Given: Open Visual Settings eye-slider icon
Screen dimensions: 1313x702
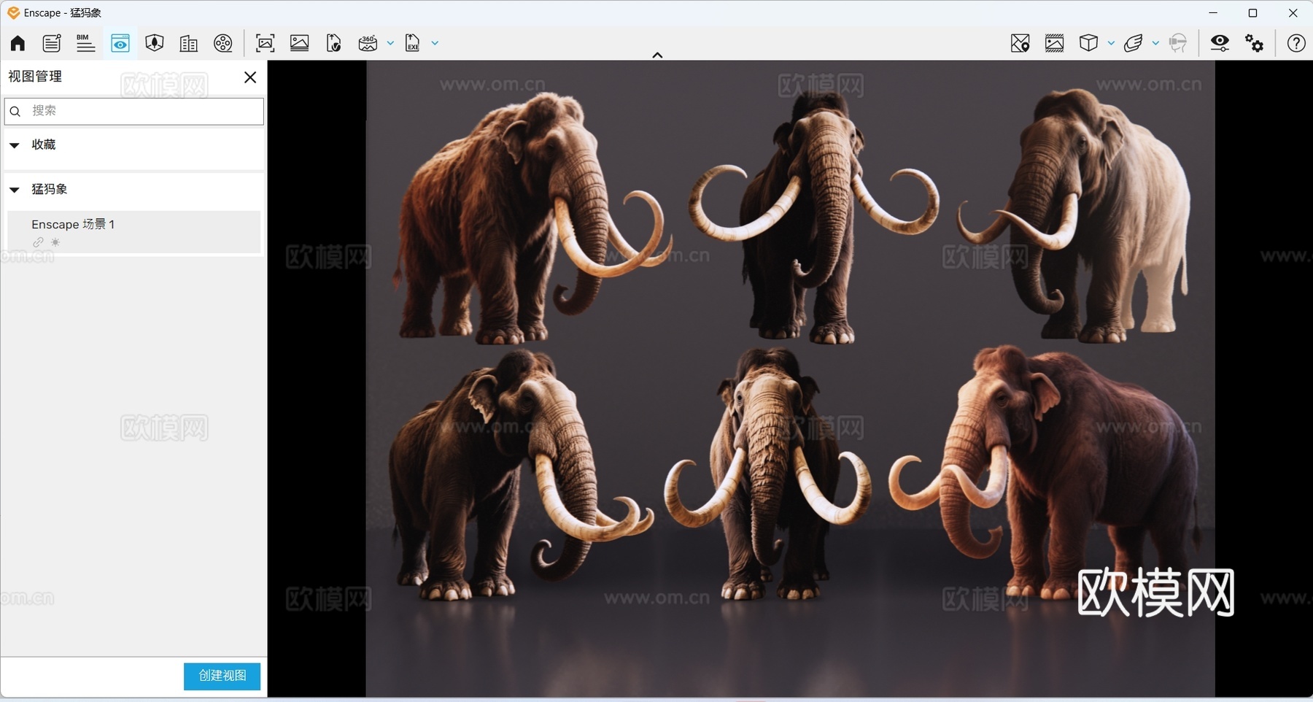Looking at the screenshot, I should 1220,43.
